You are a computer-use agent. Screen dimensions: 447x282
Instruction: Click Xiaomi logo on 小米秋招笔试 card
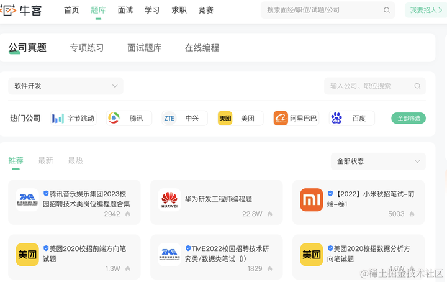(x=312, y=199)
